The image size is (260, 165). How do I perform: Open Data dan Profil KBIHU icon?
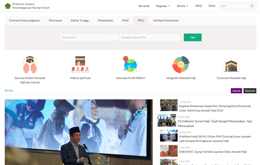pyautogui.click(x=130, y=65)
